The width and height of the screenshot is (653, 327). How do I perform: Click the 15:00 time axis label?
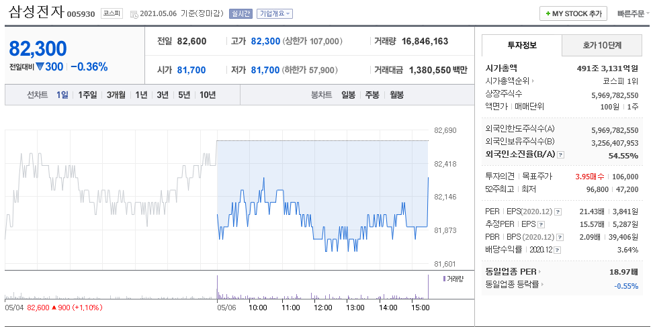tap(420, 308)
